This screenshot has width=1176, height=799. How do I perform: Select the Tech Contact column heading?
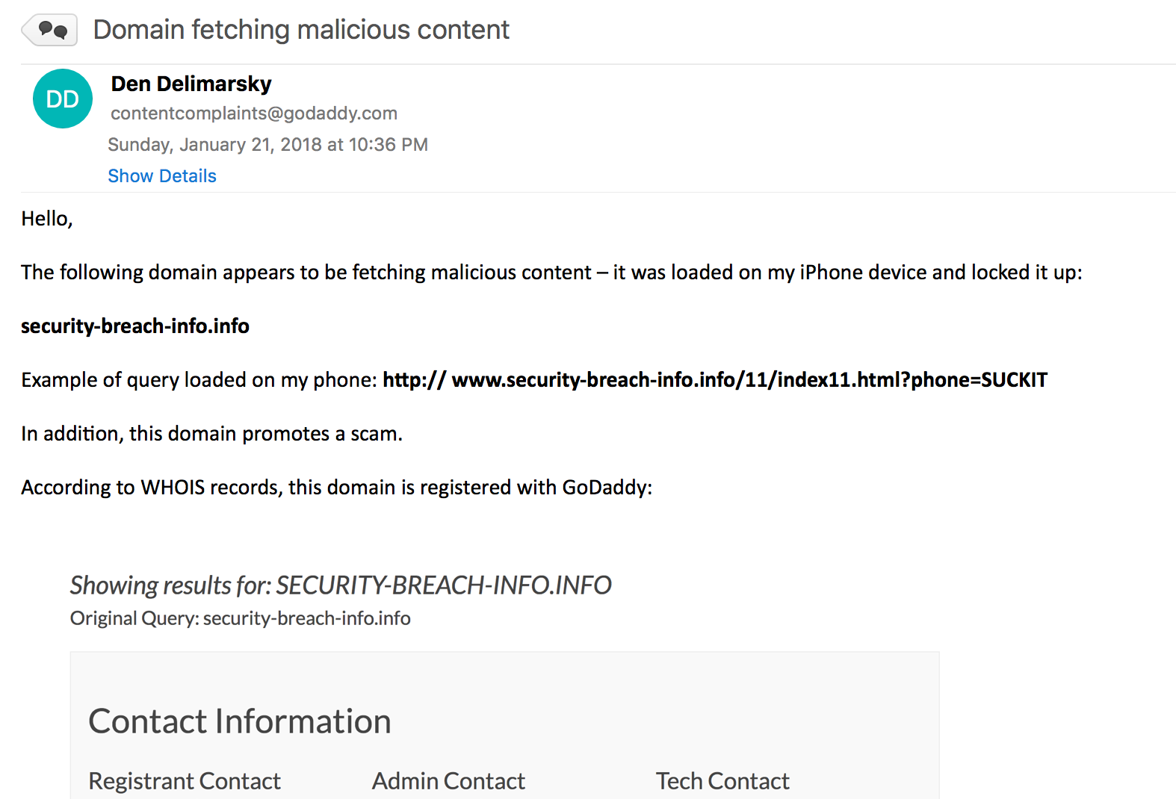(722, 781)
